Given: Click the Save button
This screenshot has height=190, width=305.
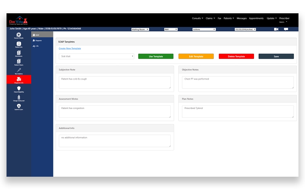Looking at the screenshot, I should click(276, 56).
